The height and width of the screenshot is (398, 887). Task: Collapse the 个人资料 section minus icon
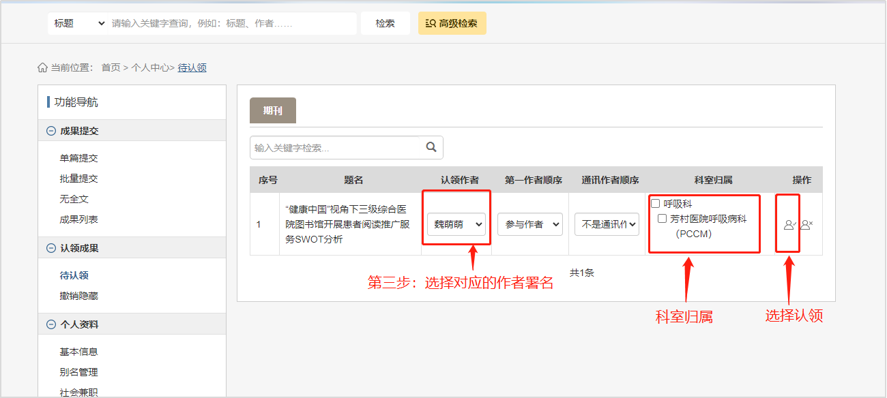coord(50,324)
